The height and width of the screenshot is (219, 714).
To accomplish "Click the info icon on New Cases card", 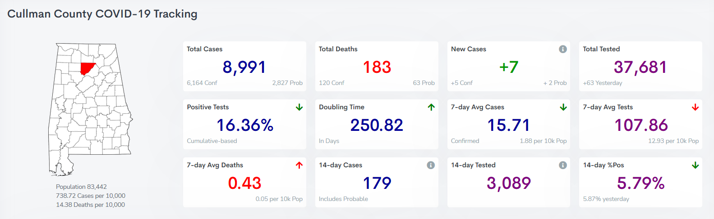I will click(x=562, y=49).
